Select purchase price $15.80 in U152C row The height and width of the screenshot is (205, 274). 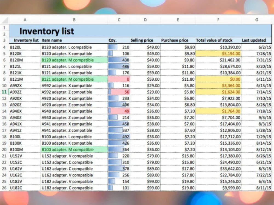click(x=178, y=162)
